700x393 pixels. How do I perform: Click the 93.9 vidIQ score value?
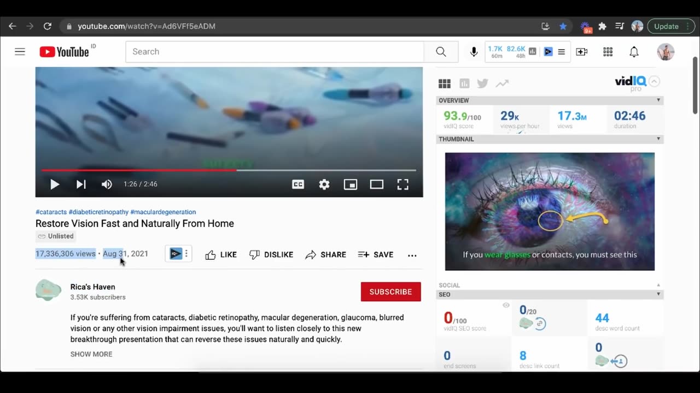click(x=455, y=116)
